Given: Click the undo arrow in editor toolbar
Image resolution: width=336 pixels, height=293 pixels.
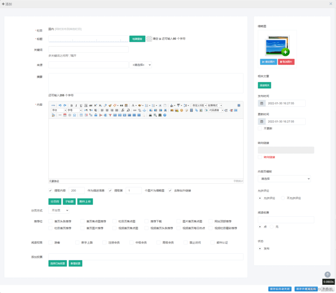Looking at the screenshot, I should pos(60,105).
